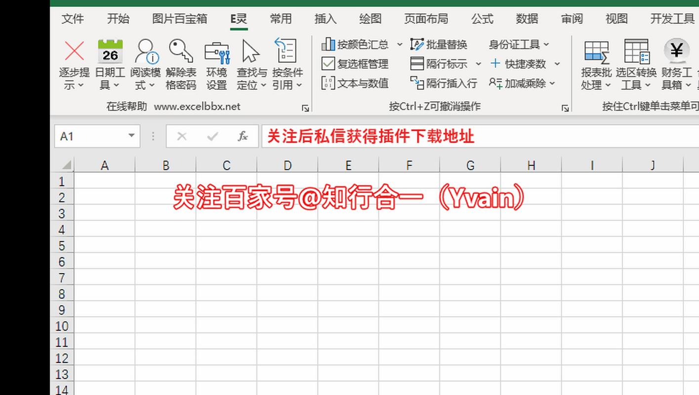
Task: Click the formula bar confirm checkmark
Action: [212, 136]
